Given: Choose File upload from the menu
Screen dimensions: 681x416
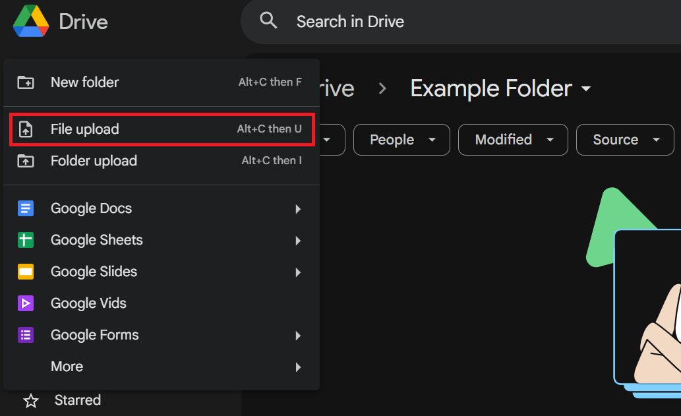Looking at the screenshot, I should 162,129.
